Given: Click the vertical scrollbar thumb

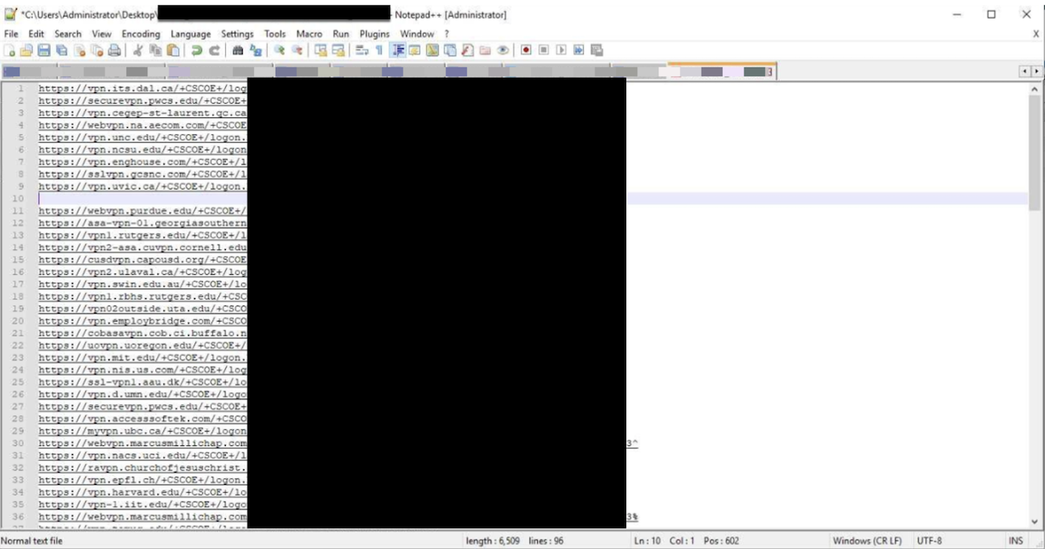Looking at the screenshot, I should (x=1035, y=153).
